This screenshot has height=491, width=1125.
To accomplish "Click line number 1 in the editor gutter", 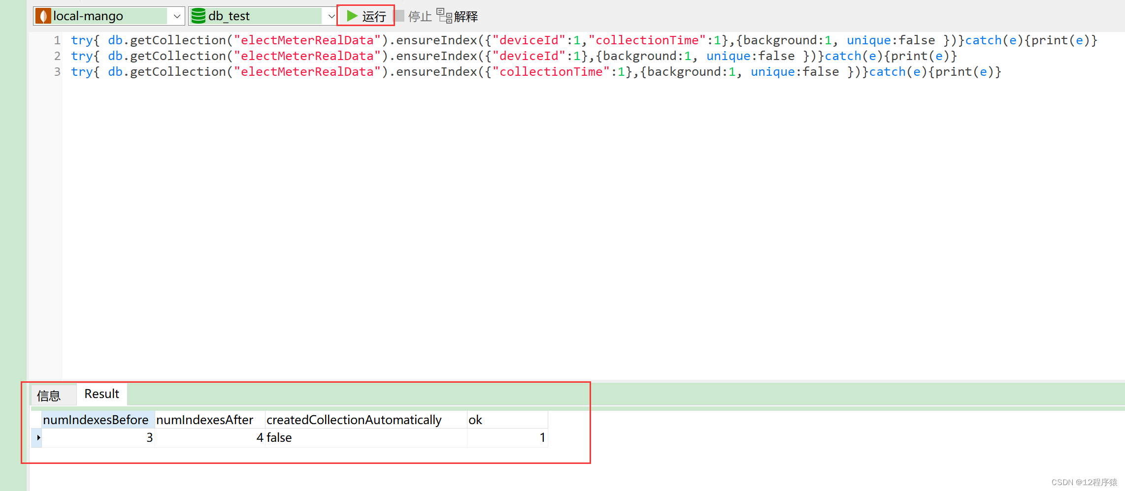I will point(57,40).
